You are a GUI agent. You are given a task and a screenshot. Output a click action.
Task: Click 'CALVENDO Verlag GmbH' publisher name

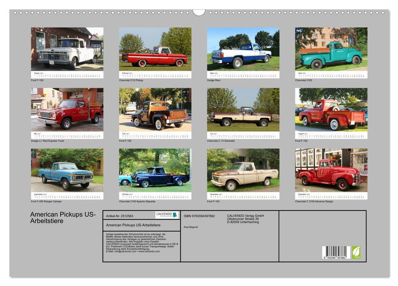tap(246, 216)
